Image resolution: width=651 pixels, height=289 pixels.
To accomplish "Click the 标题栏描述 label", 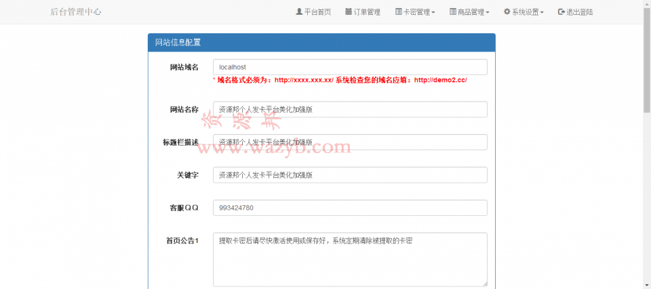I will click(x=180, y=142).
